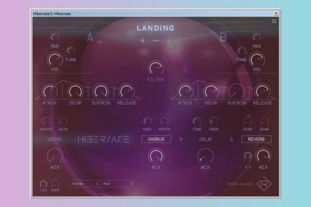Enable the DRIVE effect label
The height and width of the screenshot is (207, 311).
point(54,139)
